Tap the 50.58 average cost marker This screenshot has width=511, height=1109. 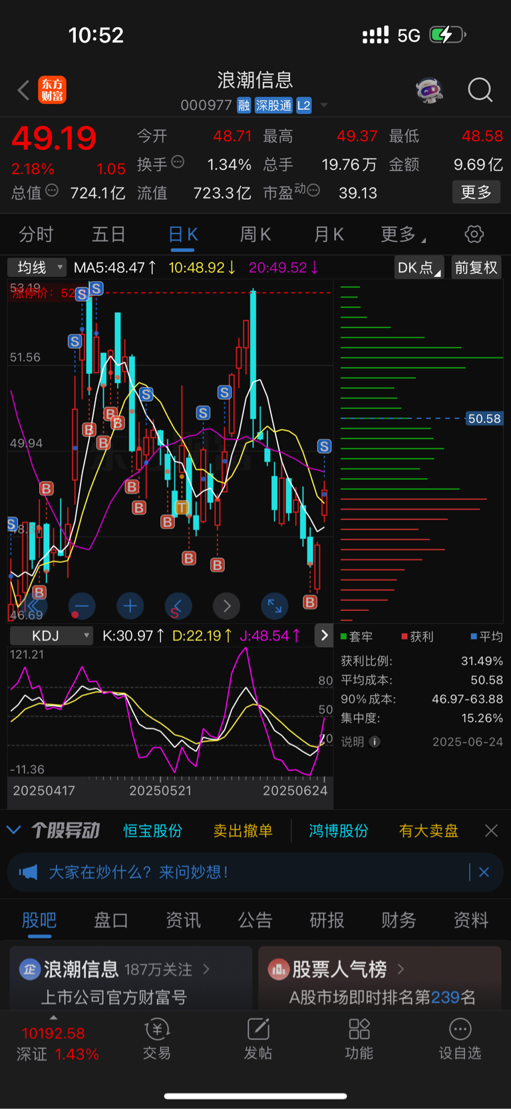[x=484, y=418]
